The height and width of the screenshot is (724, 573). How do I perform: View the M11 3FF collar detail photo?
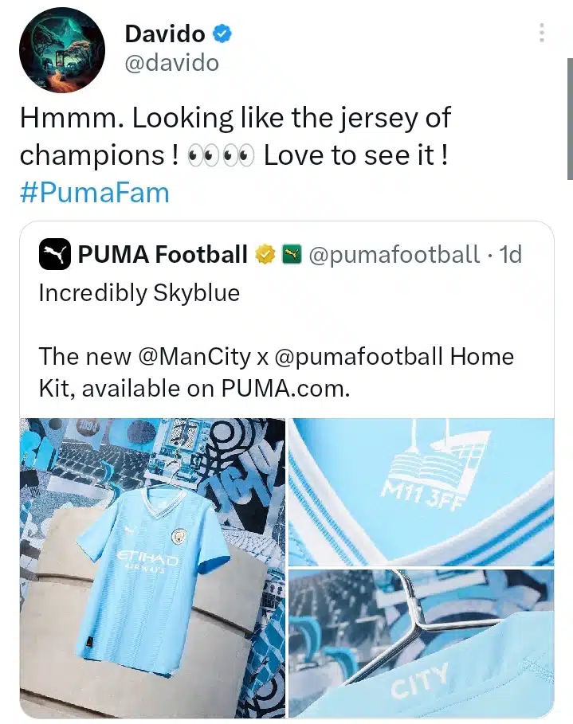[x=422, y=487]
